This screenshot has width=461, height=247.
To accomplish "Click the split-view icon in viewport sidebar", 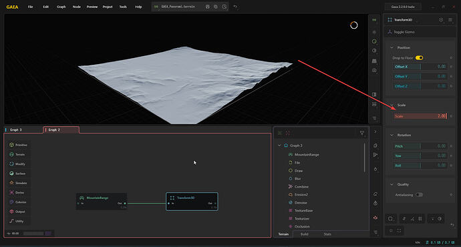I will [x=374, y=95].
